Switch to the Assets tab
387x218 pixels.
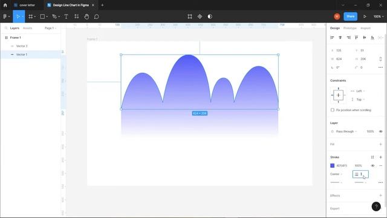(x=27, y=28)
